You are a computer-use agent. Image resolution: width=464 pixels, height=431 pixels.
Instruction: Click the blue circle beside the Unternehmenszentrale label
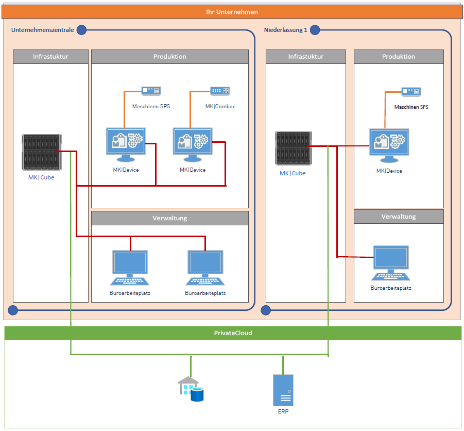(x=81, y=30)
